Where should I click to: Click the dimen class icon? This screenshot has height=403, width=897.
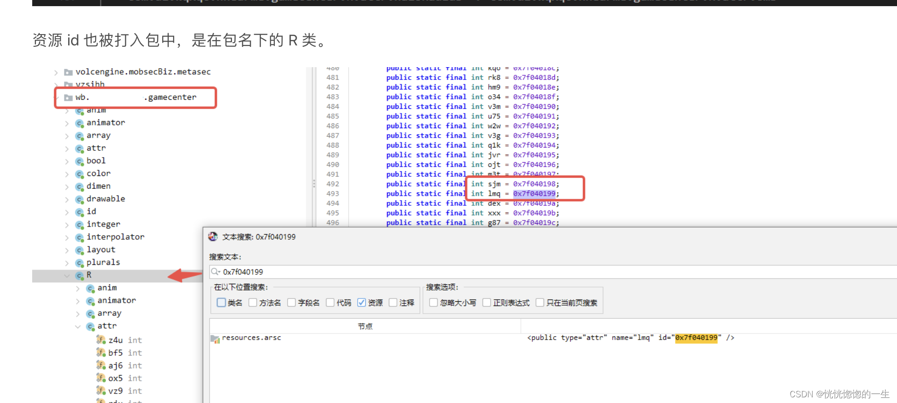pos(79,187)
